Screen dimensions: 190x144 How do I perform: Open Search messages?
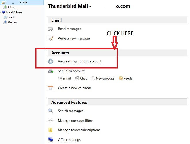click(71, 111)
